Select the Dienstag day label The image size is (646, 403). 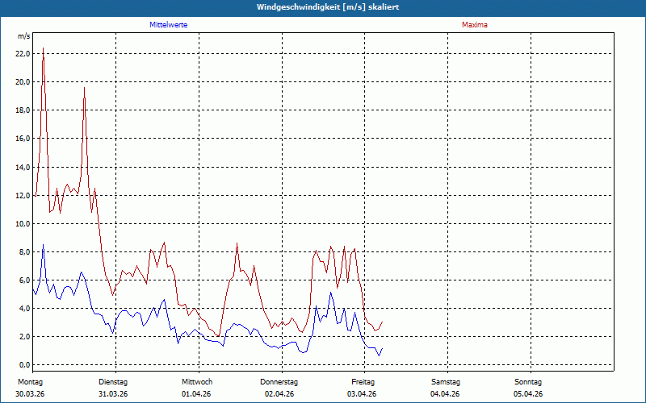(113, 382)
